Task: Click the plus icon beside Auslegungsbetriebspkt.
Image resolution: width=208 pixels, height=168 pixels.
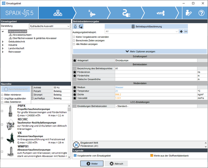Action: (181, 32)
